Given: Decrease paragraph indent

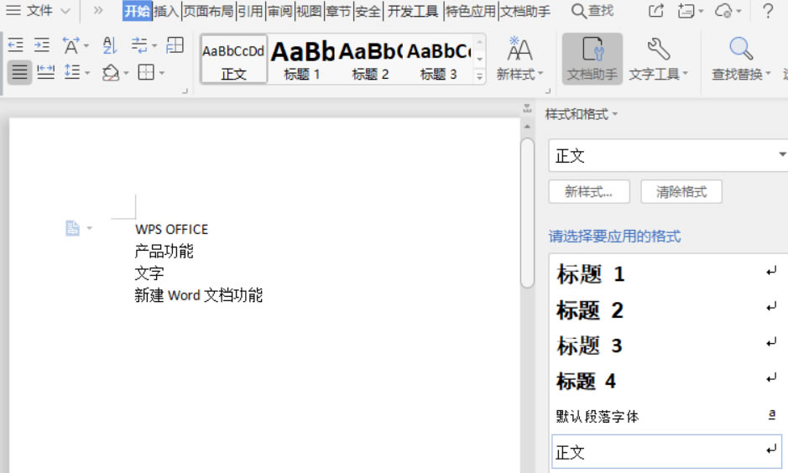Looking at the screenshot, I should point(16,45).
